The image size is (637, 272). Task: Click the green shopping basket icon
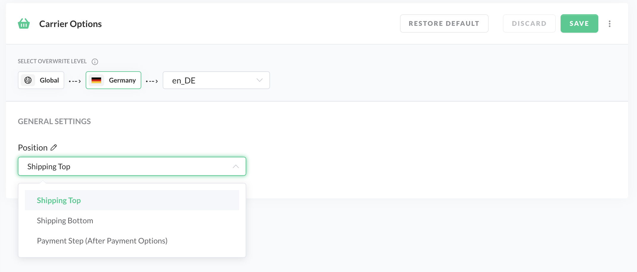(x=24, y=24)
